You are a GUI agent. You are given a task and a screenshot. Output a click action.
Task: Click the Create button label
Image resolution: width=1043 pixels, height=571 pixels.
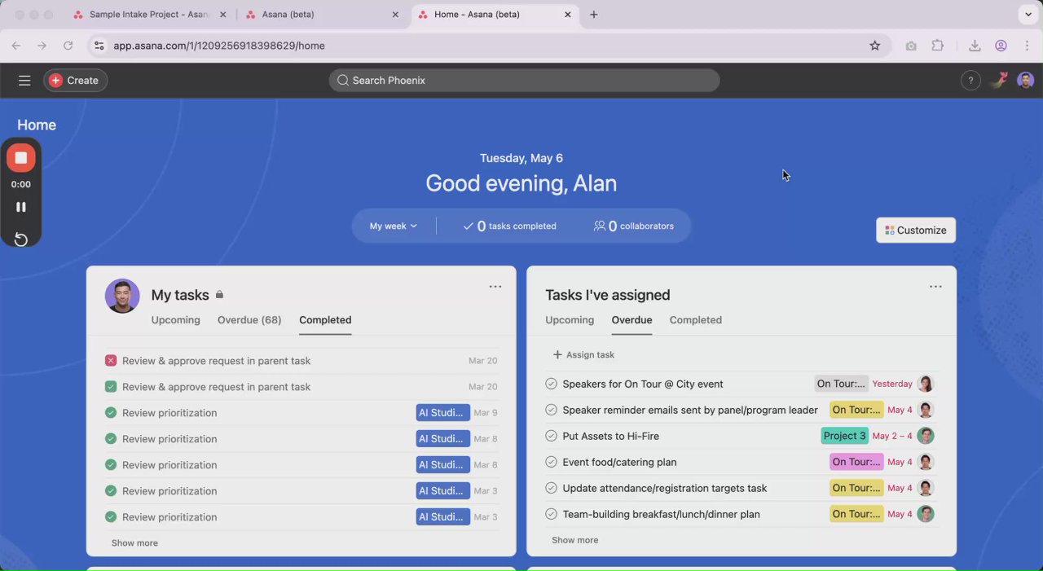(82, 81)
